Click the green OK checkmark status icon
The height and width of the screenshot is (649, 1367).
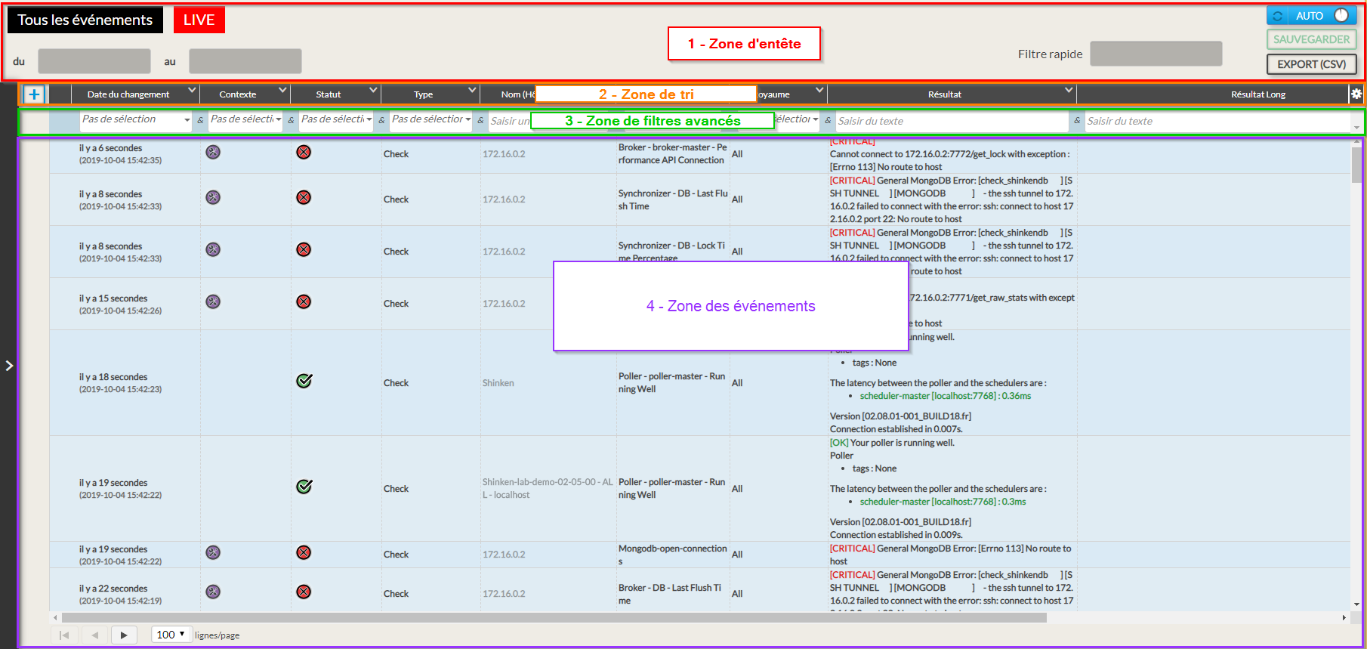(304, 382)
